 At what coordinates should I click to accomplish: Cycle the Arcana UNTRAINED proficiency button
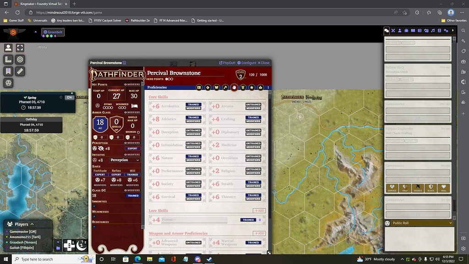click(253, 104)
